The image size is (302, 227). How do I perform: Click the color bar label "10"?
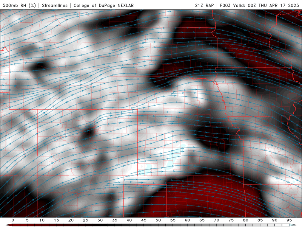[42, 220]
